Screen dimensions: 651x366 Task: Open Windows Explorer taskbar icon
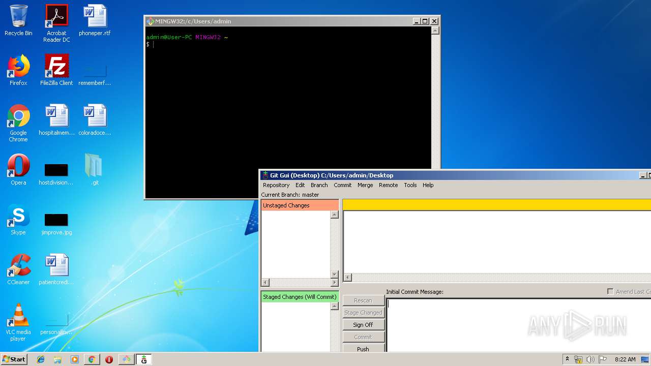(57, 359)
